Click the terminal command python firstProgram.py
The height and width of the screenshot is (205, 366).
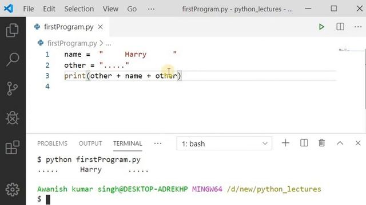[93, 159]
